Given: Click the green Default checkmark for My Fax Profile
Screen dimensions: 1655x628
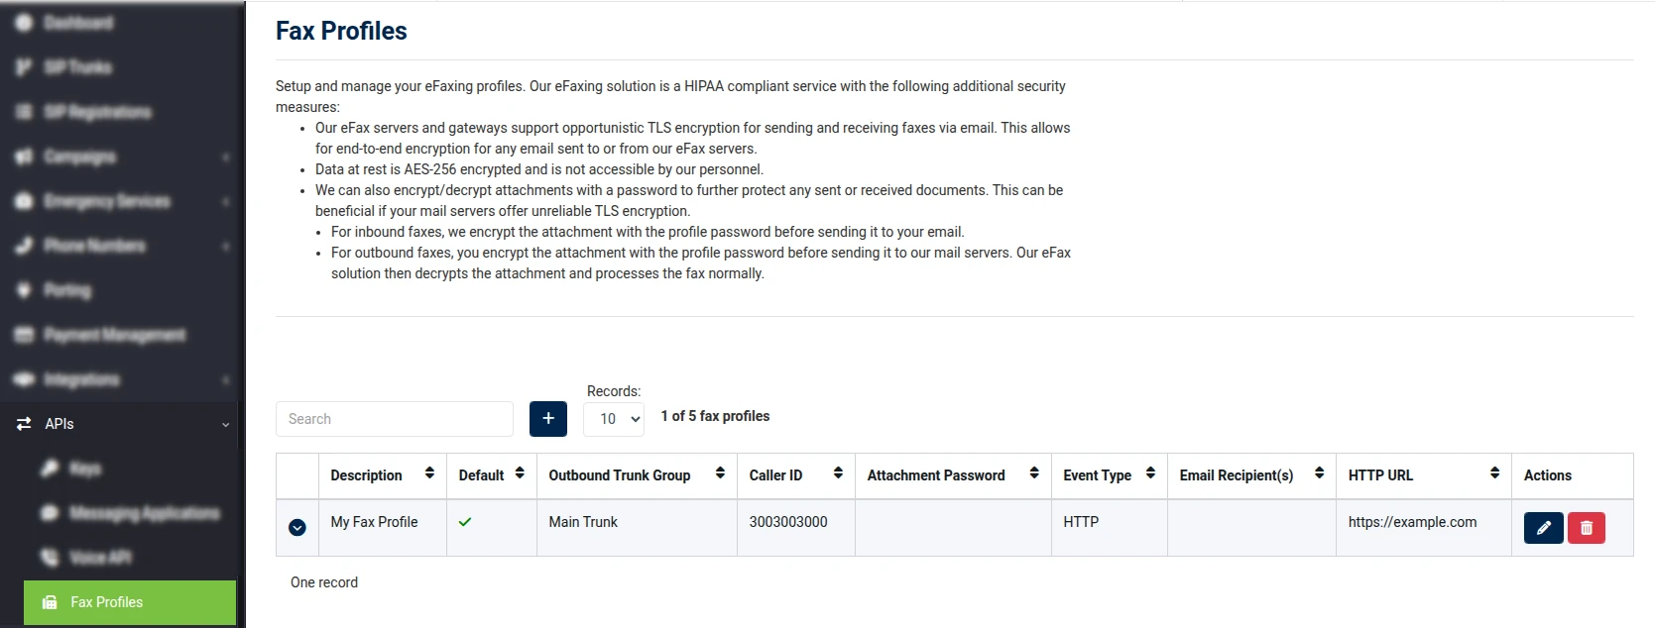Looking at the screenshot, I should point(465,522).
